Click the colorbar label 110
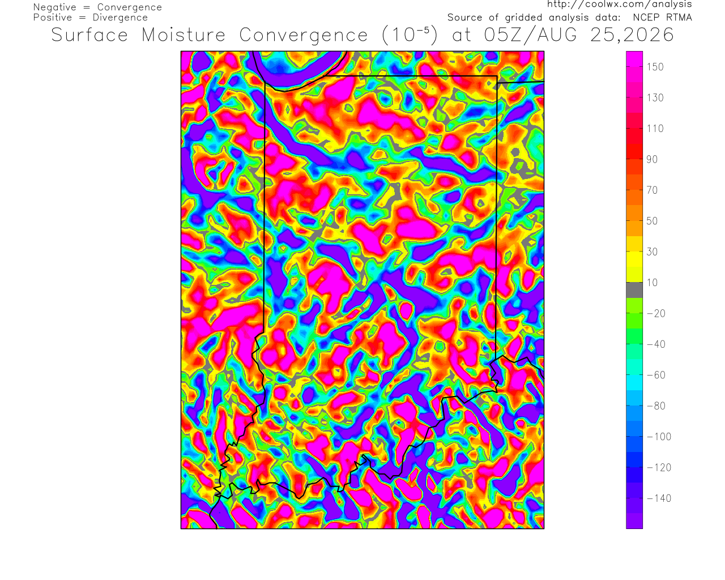The width and height of the screenshot is (725, 580). pyautogui.click(x=655, y=129)
